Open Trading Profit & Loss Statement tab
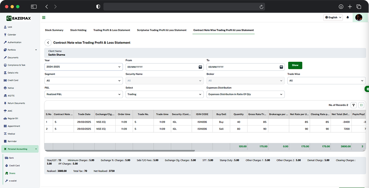The width and height of the screenshot is (369, 188). tap(112, 30)
